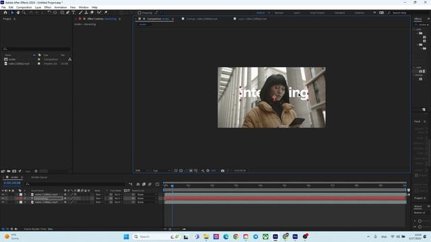This screenshot has width=431, height=242.
Task: Expand properties of layer 1 twirl arrow
Action: click(x=17, y=194)
